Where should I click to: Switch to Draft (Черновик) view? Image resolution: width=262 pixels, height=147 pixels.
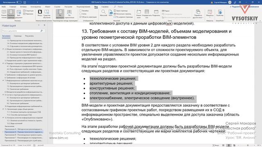coord(28,14)
